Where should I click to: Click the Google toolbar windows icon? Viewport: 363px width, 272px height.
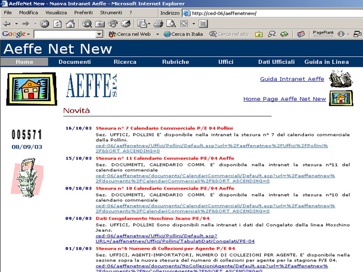(x=357, y=34)
